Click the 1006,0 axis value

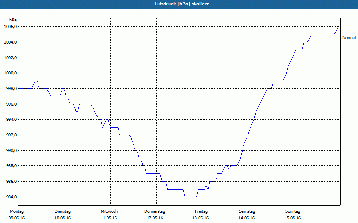click(10, 27)
